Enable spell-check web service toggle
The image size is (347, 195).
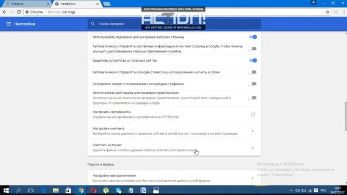252,97
